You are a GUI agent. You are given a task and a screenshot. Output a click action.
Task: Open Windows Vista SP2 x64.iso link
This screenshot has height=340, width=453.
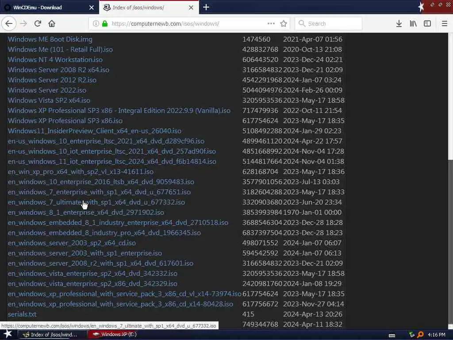pyautogui.click(x=49, y=100)
